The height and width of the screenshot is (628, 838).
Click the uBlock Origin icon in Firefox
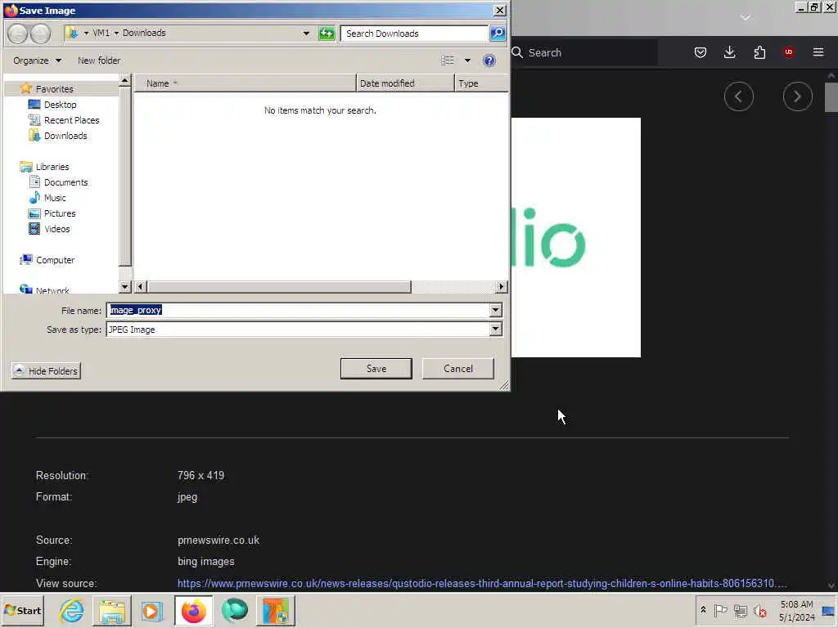point(788,52)
